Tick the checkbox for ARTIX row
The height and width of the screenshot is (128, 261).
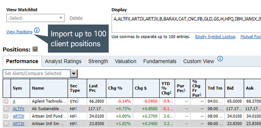tap(6, 116)
